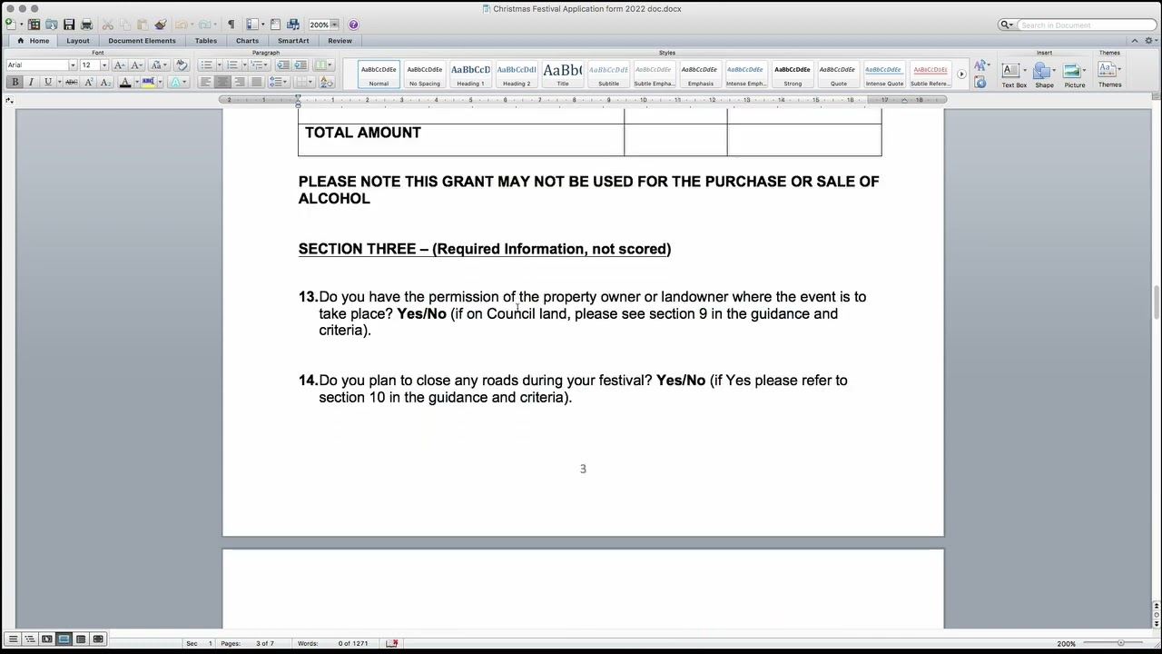Insert a Shape from the ribbon
This screenshot has height=654, width=1162.
coord(1044,75)
